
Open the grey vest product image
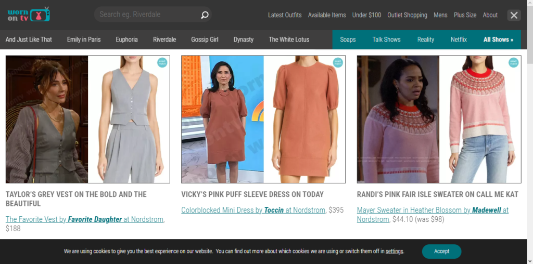129,120
